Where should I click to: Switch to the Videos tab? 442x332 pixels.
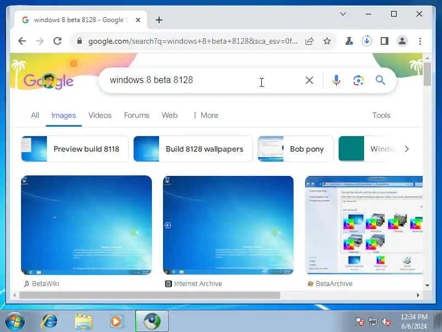coord(100,115)
